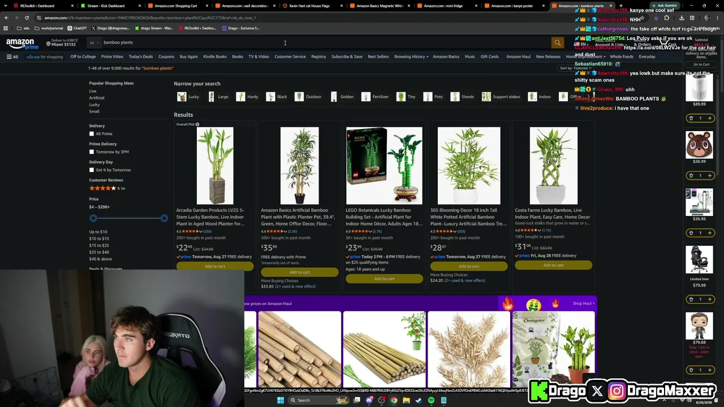Viewport: 724px width, 407px height.
Task: Open the search department All dropdown
Action: (x=93, y=42)
